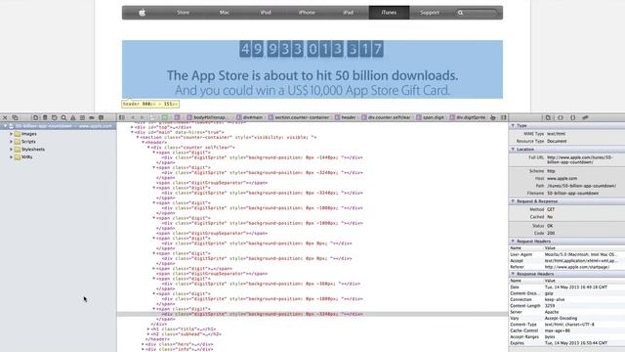Collapse the header element node
625x352 pixels.
pyautogui.click(x=144, y=142)
